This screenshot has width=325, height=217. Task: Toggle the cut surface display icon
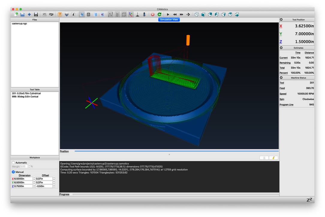click(x=82, y=14)
